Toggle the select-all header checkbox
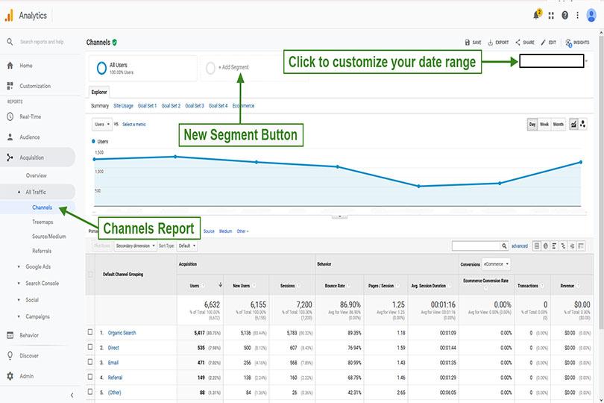This screenshot has width=604, height=403. (90, 274)
